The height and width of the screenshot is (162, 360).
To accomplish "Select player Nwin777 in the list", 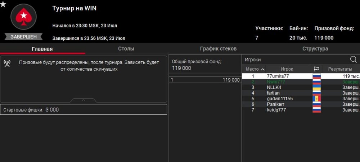I will pos(276,82).
